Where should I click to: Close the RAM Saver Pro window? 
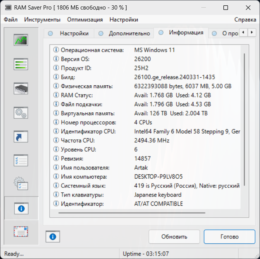[x=248, y=8]
